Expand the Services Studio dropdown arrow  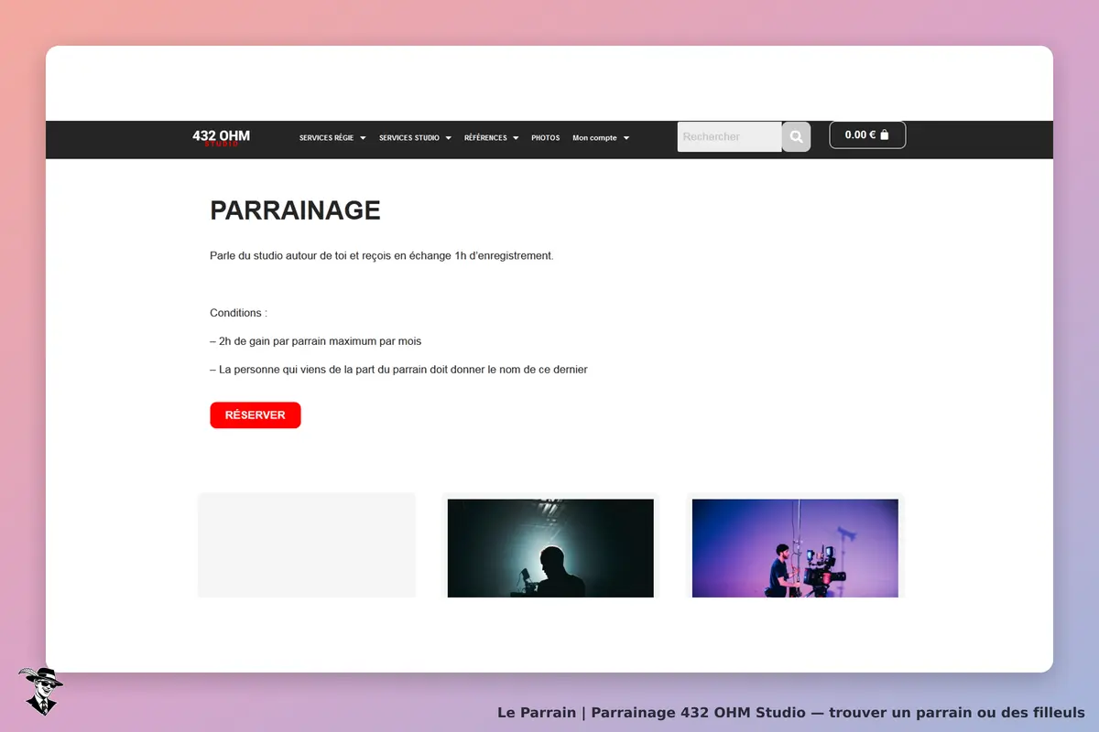(449, 138)
